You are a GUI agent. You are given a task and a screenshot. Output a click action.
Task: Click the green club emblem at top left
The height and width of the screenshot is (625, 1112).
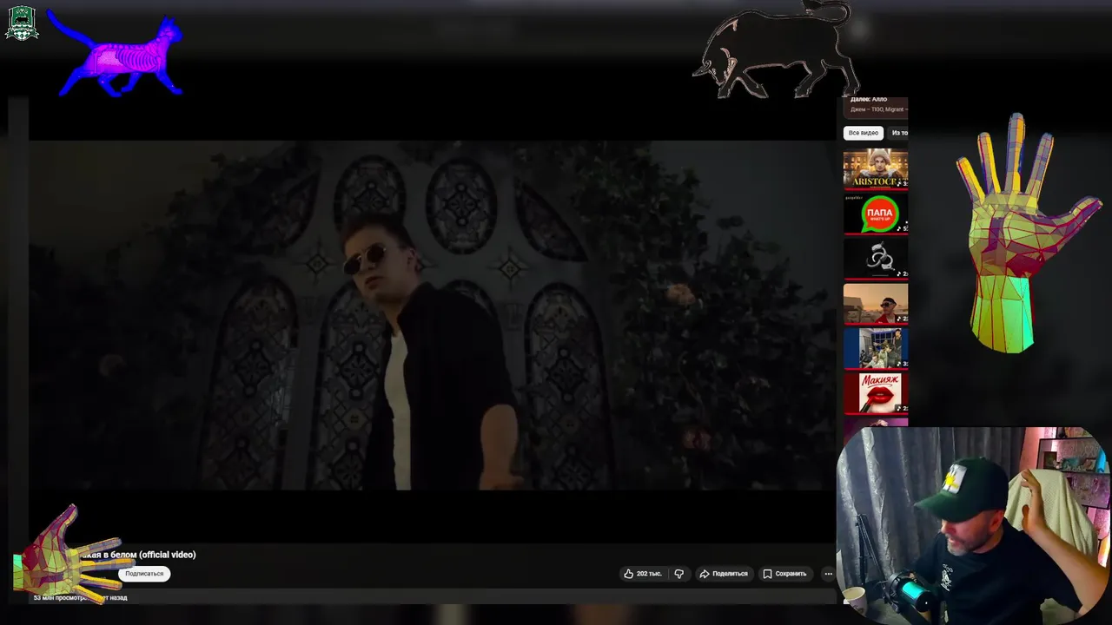click(22, 23)
